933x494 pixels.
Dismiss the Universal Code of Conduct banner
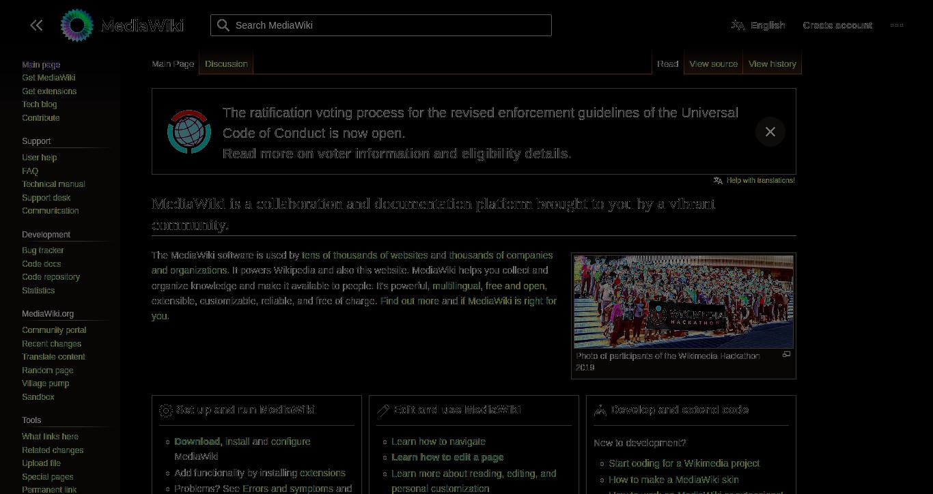770,132
